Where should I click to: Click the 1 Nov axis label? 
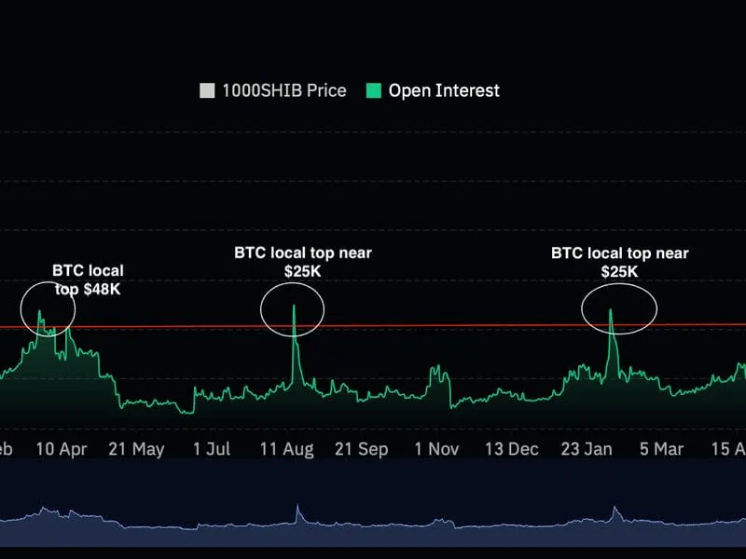[x=436, y=449]
